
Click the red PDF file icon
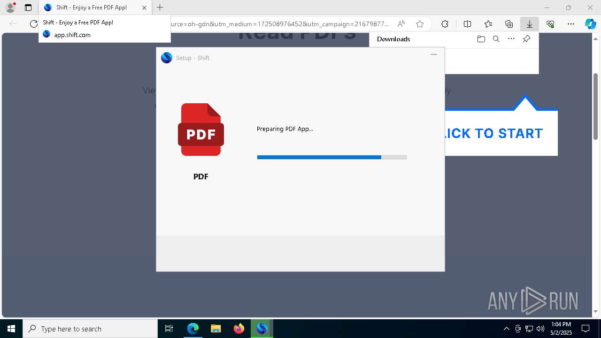[201, 130]
